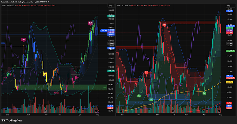This screenshot has width=237, height=124.
Task: Click the Apr label on left chart time axis
Action: pos(80,115)
